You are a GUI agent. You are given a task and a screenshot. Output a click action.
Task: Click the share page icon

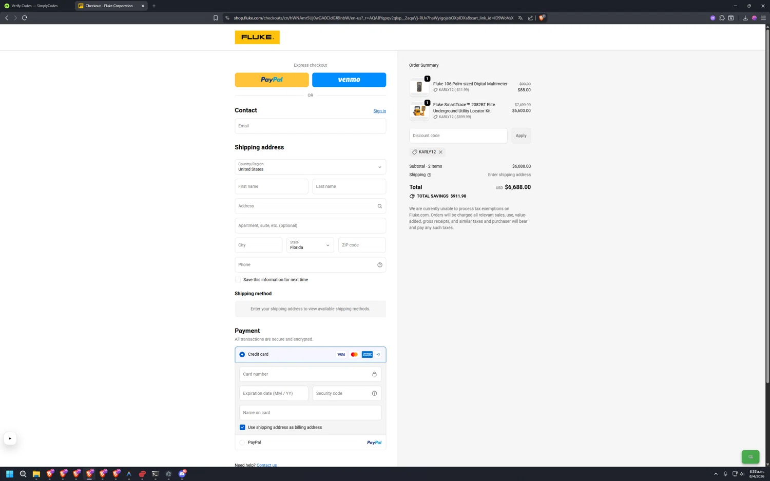(x=531, y=18)
